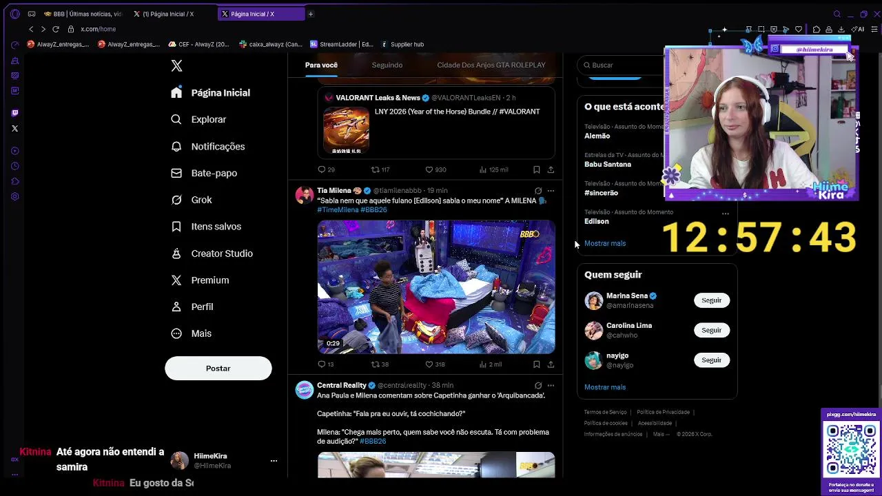Open the Opera GX menu logo
This screenshot has height=496, width=882.
pyautogui.click(x=14, y=14)
